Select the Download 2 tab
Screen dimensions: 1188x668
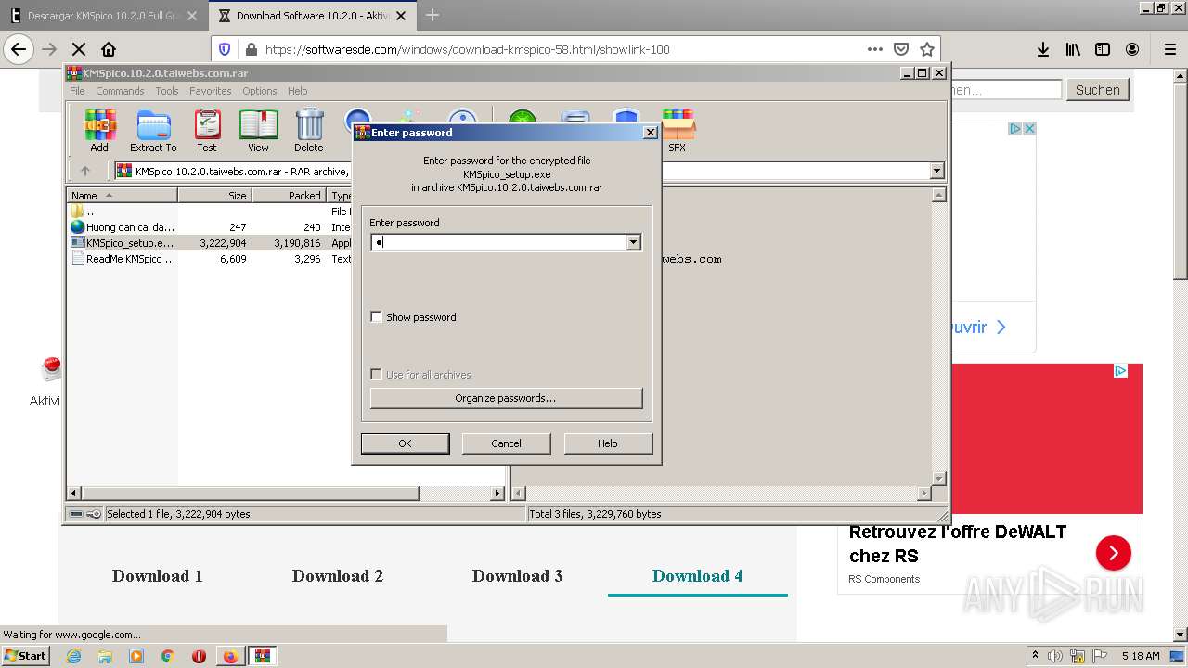pos(338,576)
